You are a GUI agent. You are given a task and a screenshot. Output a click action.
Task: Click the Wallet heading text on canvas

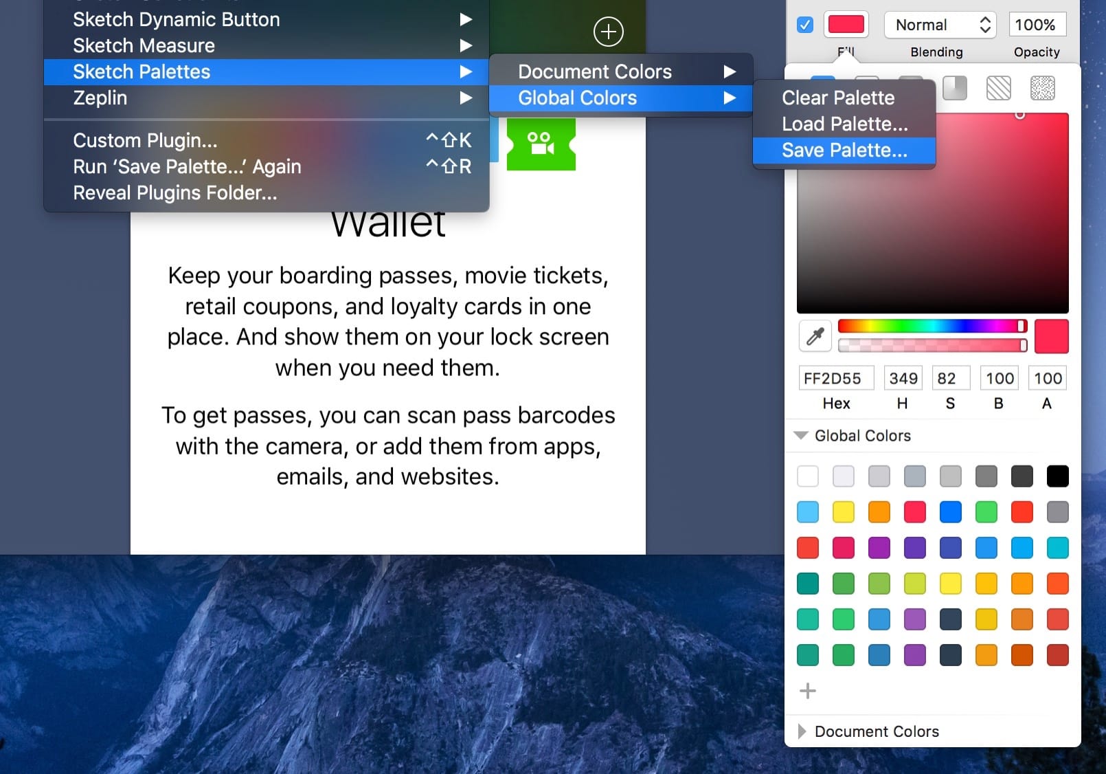click(x=388, y=224)
